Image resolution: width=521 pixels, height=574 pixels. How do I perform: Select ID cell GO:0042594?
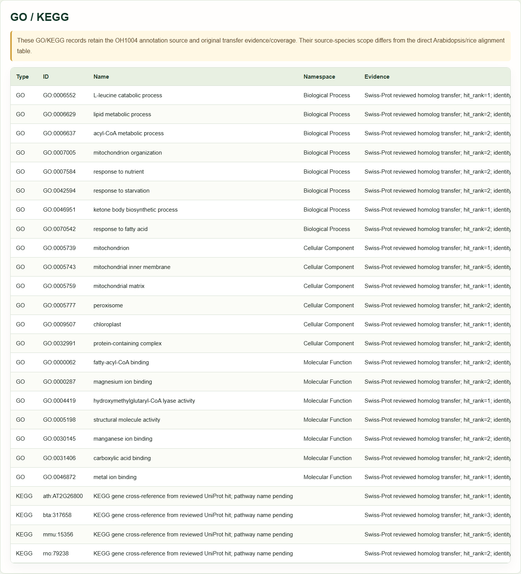(59, 191)
